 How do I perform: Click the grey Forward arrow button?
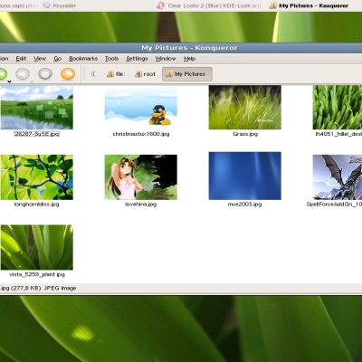23,74
